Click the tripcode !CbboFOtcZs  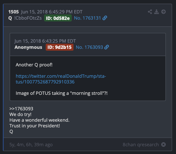[x=28, y=18]
